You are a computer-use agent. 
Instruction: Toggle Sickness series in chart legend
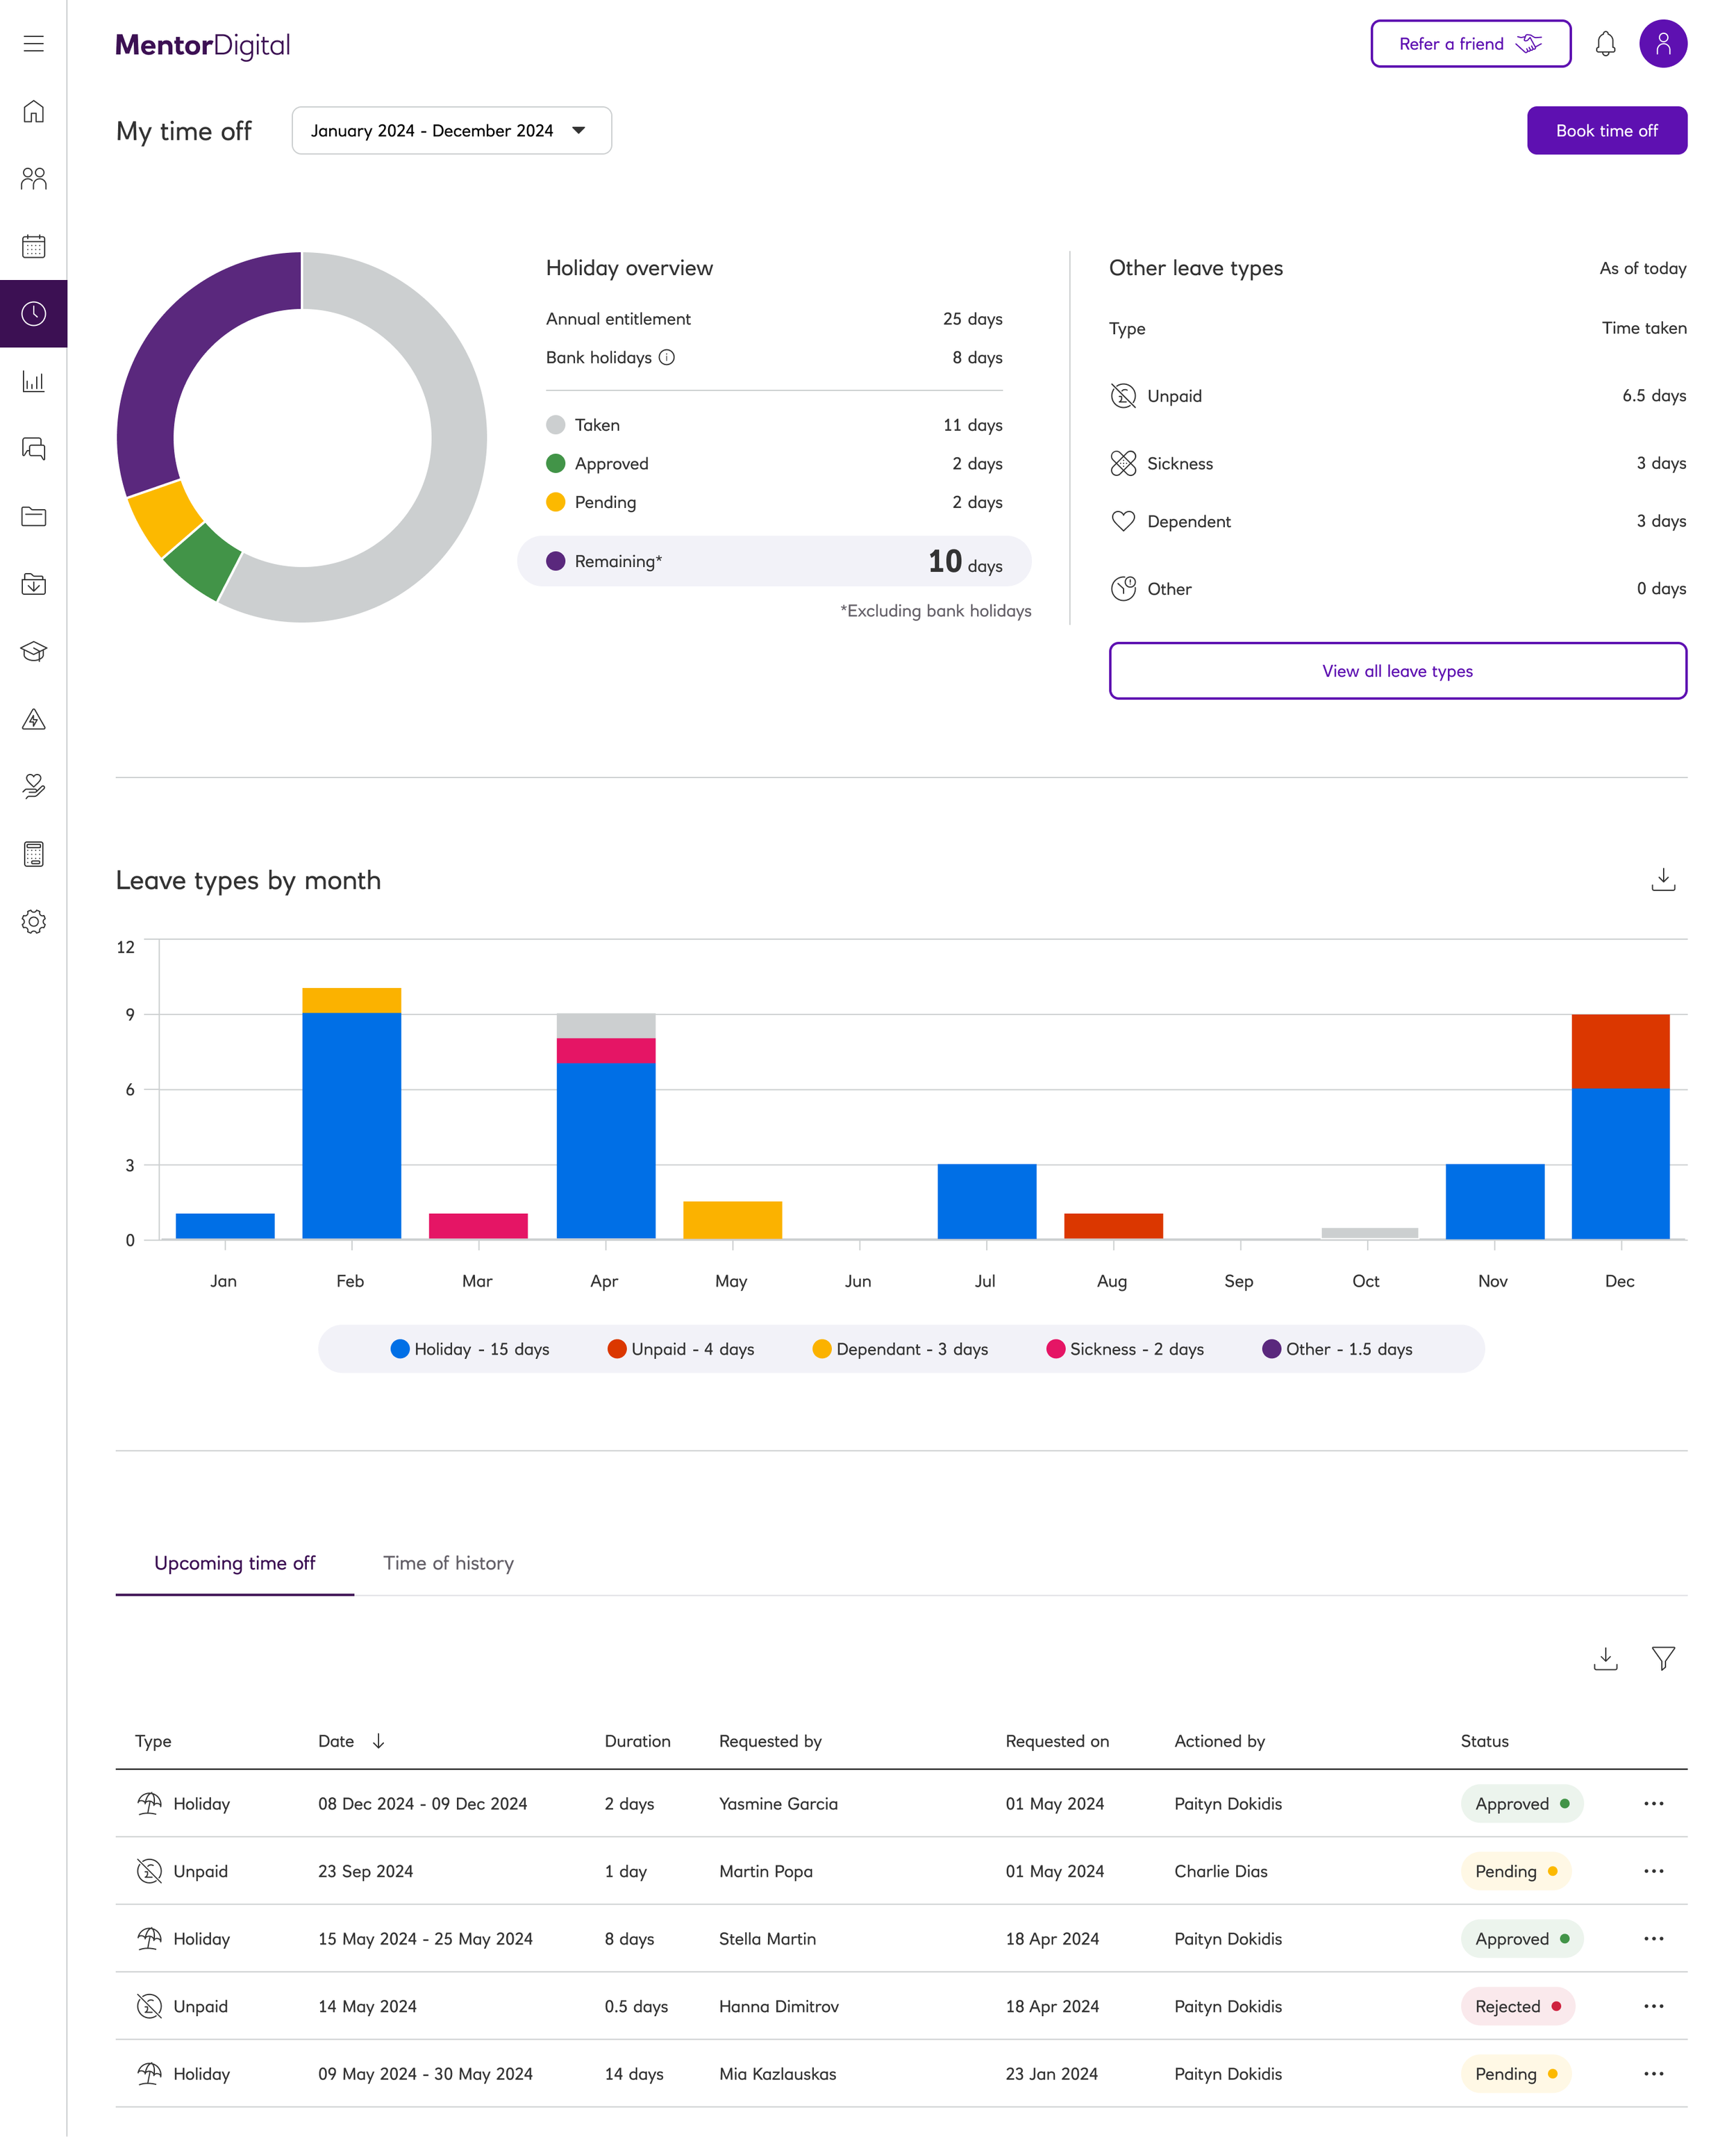coord(1125,1348)
